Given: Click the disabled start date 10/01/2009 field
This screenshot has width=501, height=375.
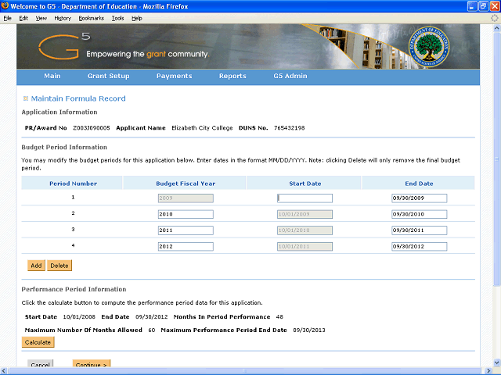Looking at the screenshot, I should point(305,214).
